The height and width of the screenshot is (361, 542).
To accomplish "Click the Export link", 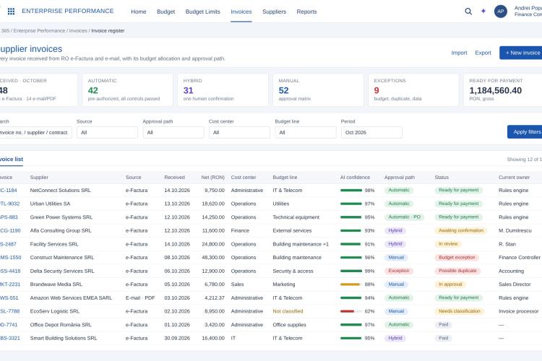I will [x=483, y=53].
